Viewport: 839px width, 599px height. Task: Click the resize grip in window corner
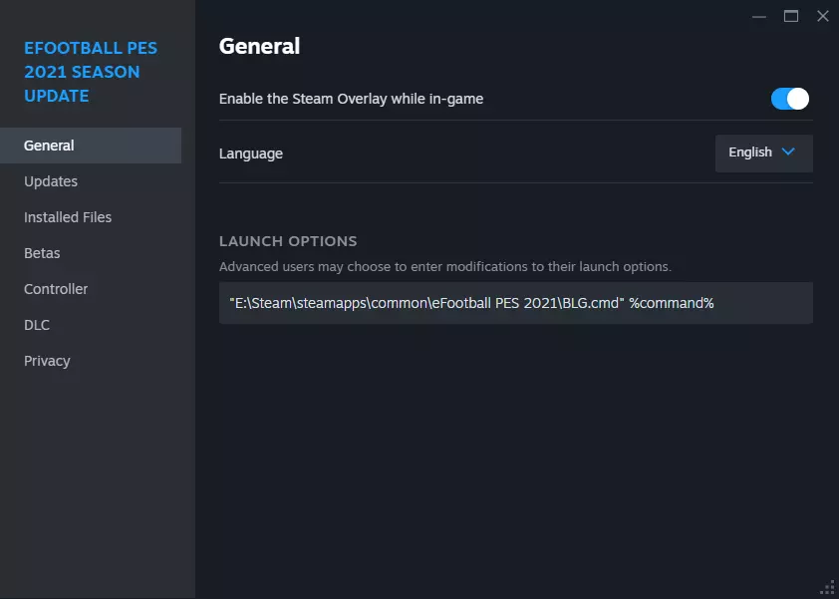[828, 588]
